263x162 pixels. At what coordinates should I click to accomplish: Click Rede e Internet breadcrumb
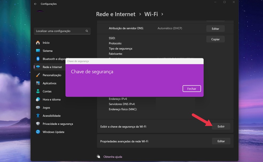tap(116, 14)
